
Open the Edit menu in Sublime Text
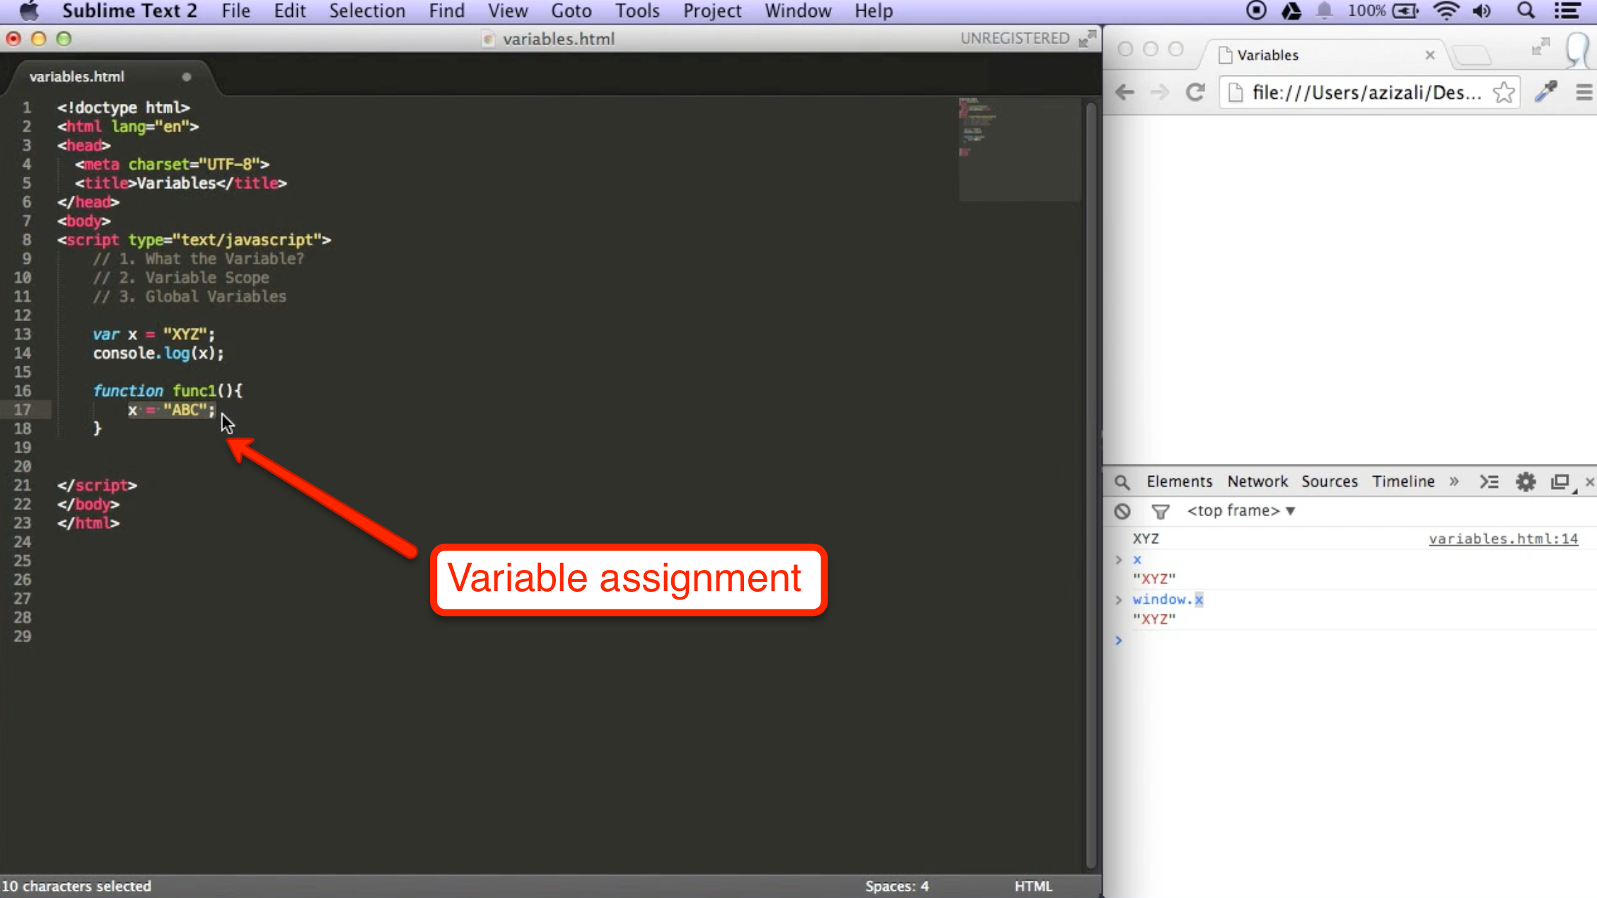(289, 11)
